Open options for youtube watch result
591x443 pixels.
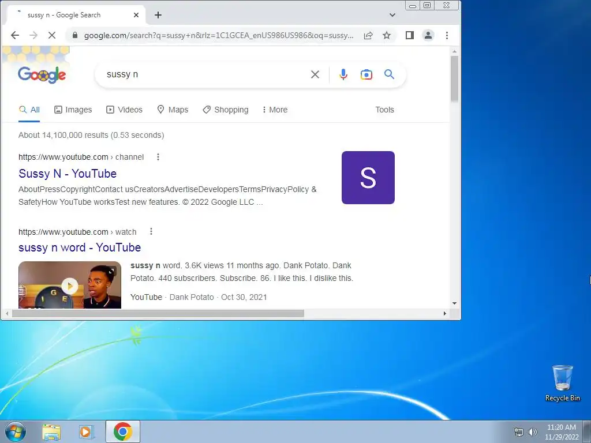151,231
